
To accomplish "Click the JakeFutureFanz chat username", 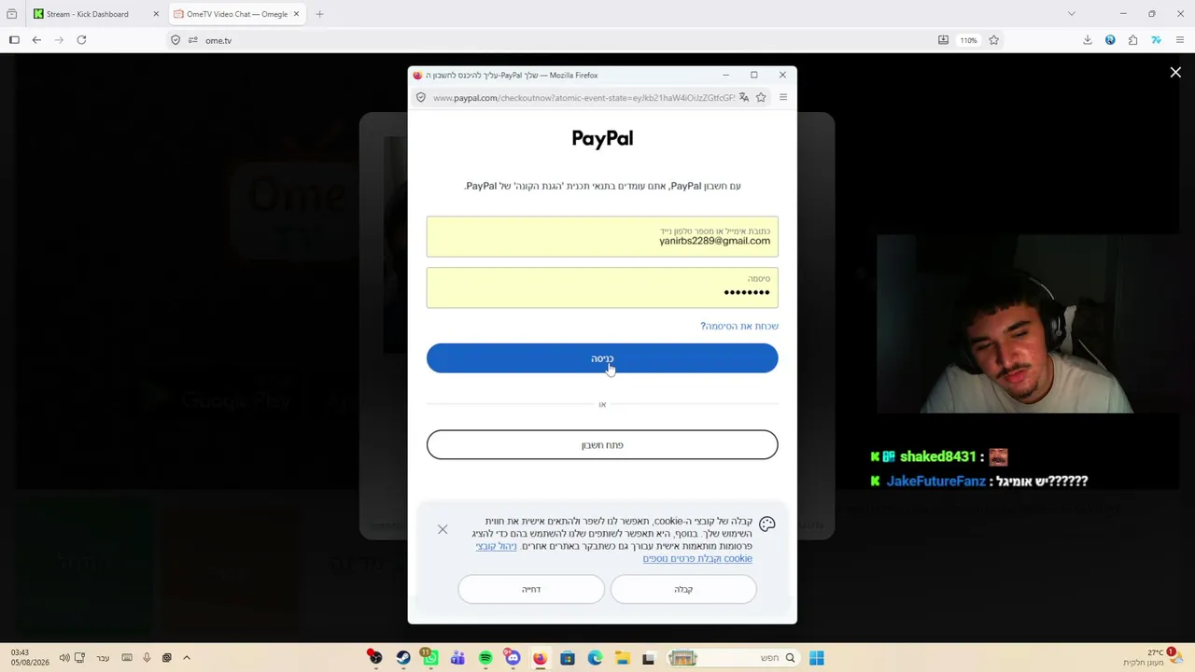I will point(936,482).
